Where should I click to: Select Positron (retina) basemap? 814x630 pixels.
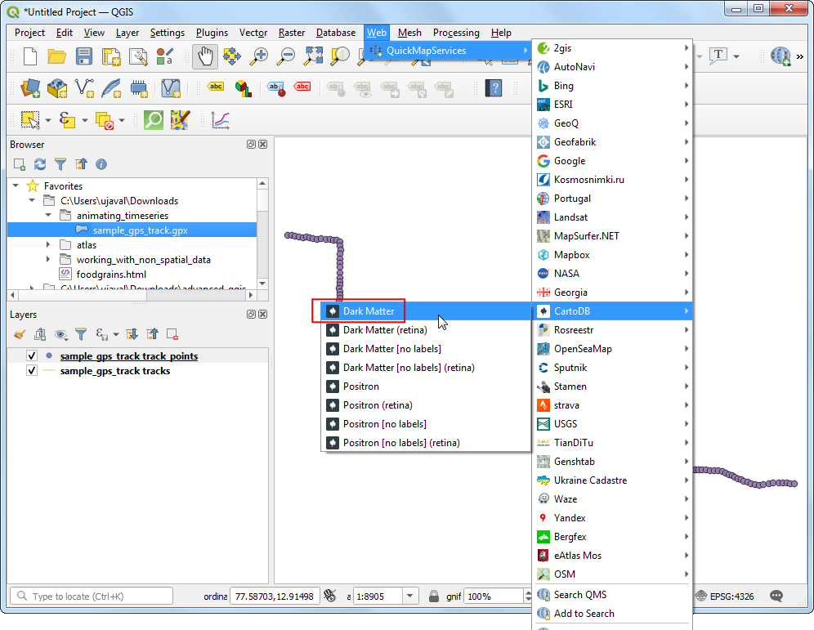click(426, 405)
